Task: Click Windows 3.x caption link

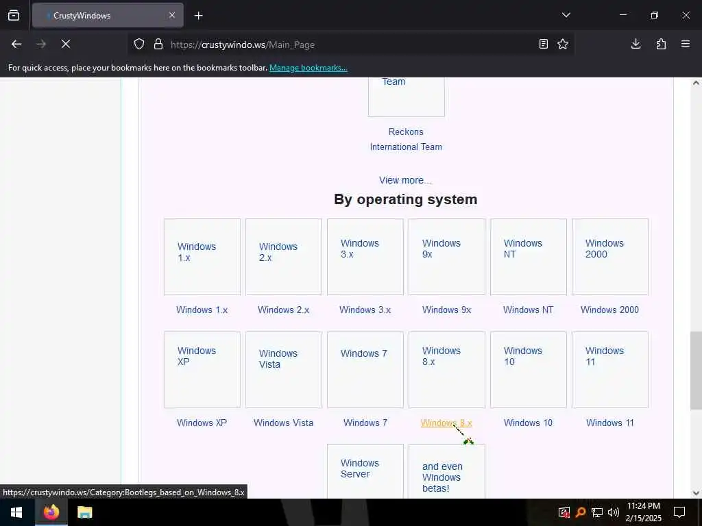Action: (365, 310)
